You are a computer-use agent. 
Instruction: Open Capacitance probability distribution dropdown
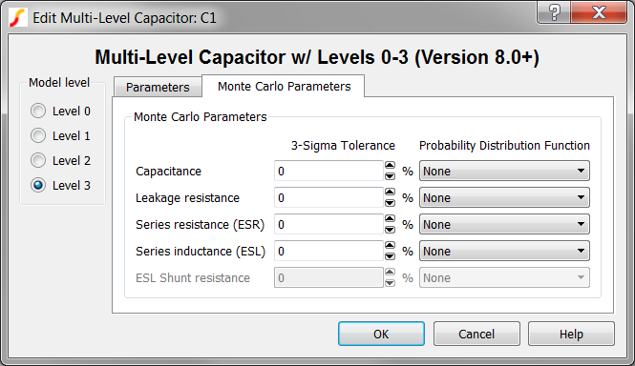[x=504, y=171]
